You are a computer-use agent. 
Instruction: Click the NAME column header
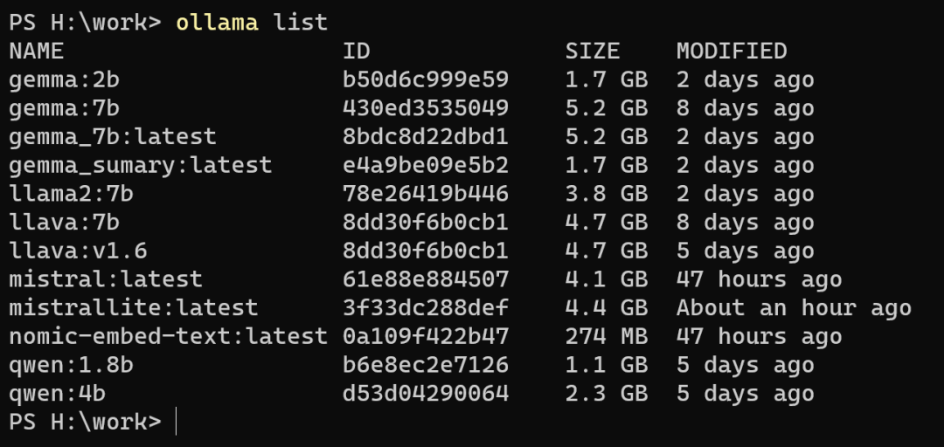pos(37,52)
